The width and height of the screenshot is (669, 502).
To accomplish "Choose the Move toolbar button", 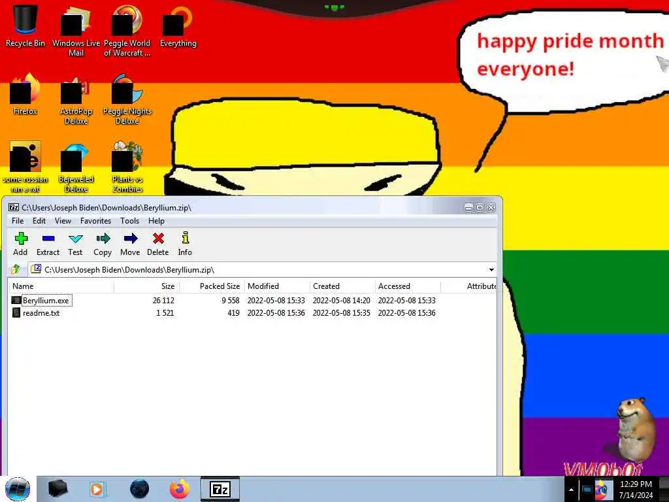I will [x=130, y=244].
